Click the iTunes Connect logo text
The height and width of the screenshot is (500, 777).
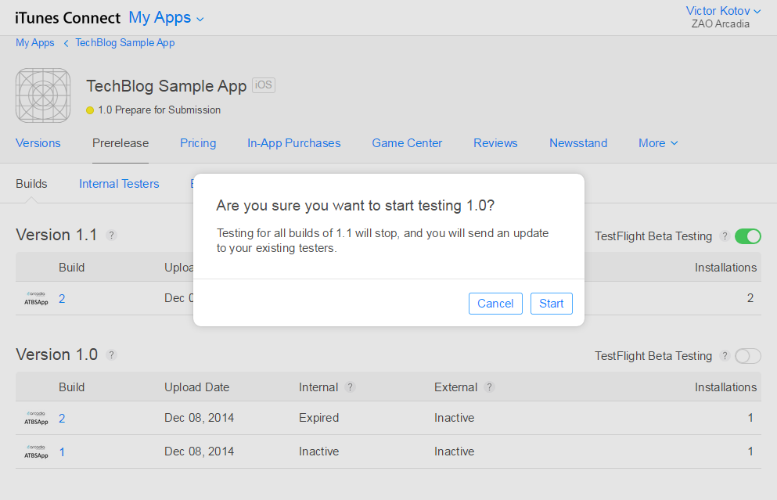[67, 18]
